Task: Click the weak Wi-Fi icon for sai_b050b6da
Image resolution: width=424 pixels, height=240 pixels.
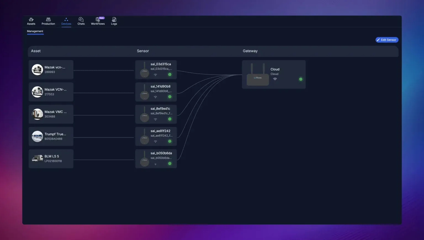Action: 155,164
